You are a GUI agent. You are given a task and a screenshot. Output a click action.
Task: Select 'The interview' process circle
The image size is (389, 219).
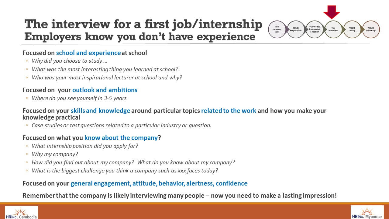(x=333, y=29)
